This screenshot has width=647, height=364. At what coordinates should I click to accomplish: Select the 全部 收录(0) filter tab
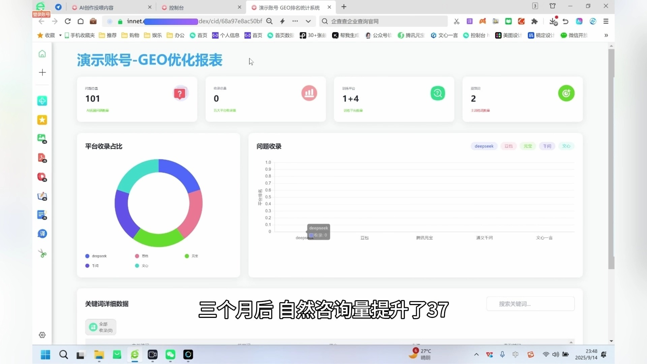point(101,327)
